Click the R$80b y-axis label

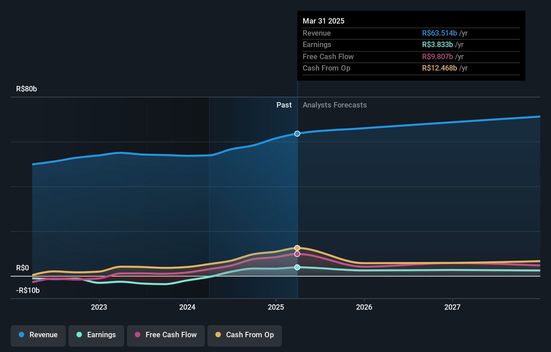(x=27, y=89)
